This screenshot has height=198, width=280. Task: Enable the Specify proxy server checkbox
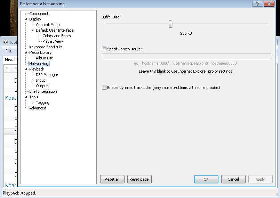104,49
